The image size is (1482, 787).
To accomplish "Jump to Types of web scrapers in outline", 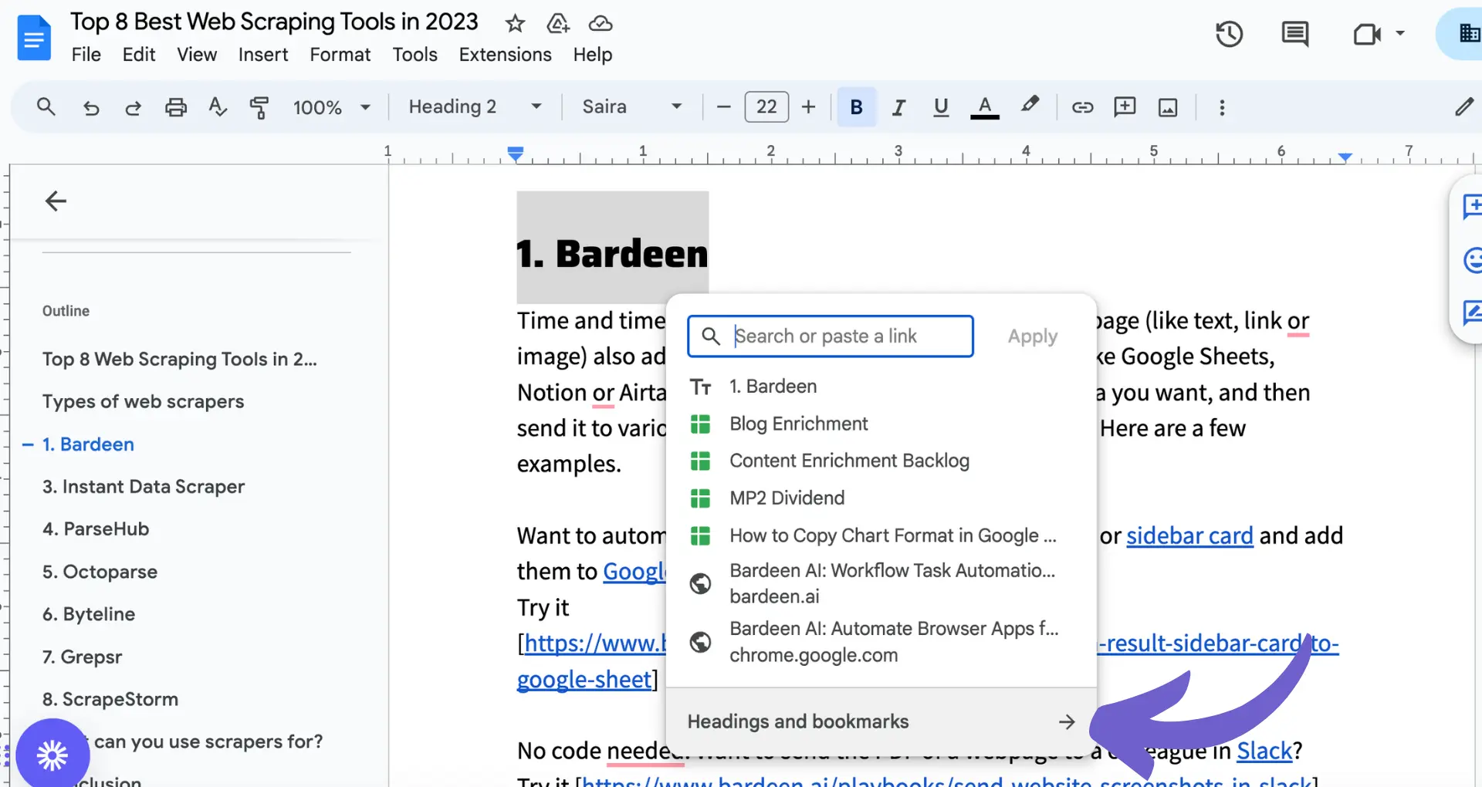I will 144,401.
